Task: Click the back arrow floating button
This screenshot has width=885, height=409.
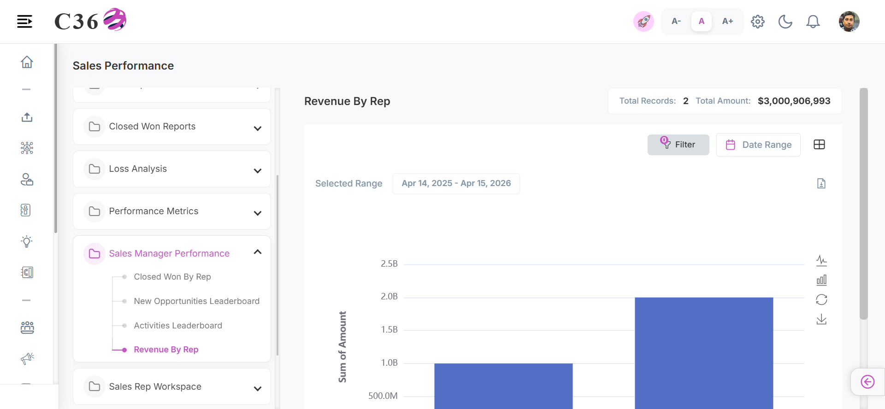Action: (x=867, y=382)
